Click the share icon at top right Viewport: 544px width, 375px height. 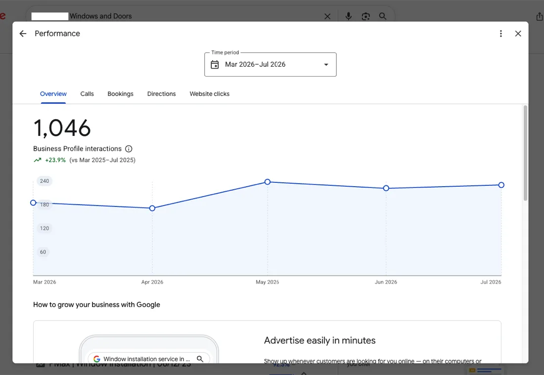tap(540, 16)
